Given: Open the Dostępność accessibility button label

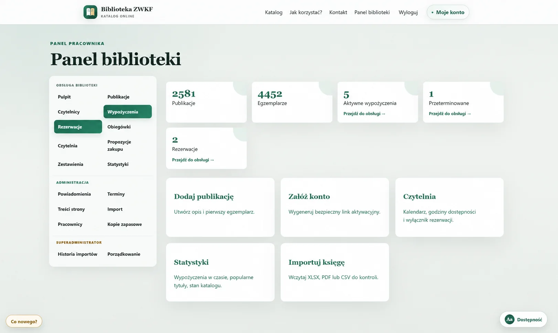Looking at the screenshot, I should tap(529, 320).
